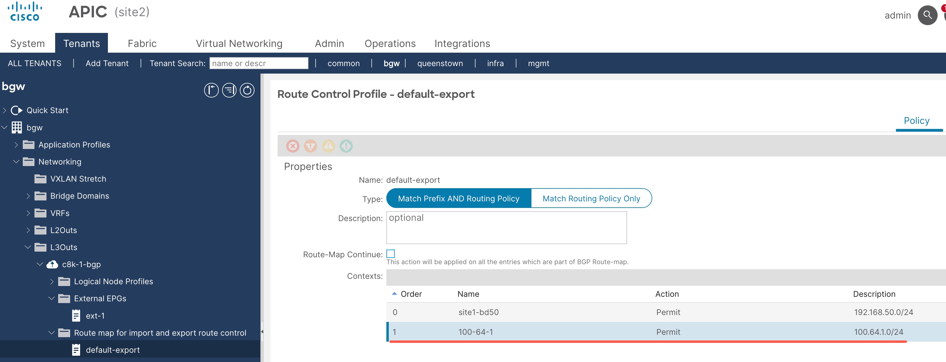Screen dimensions: 946x362
Task: Click the Description text area
Action: 506,228
